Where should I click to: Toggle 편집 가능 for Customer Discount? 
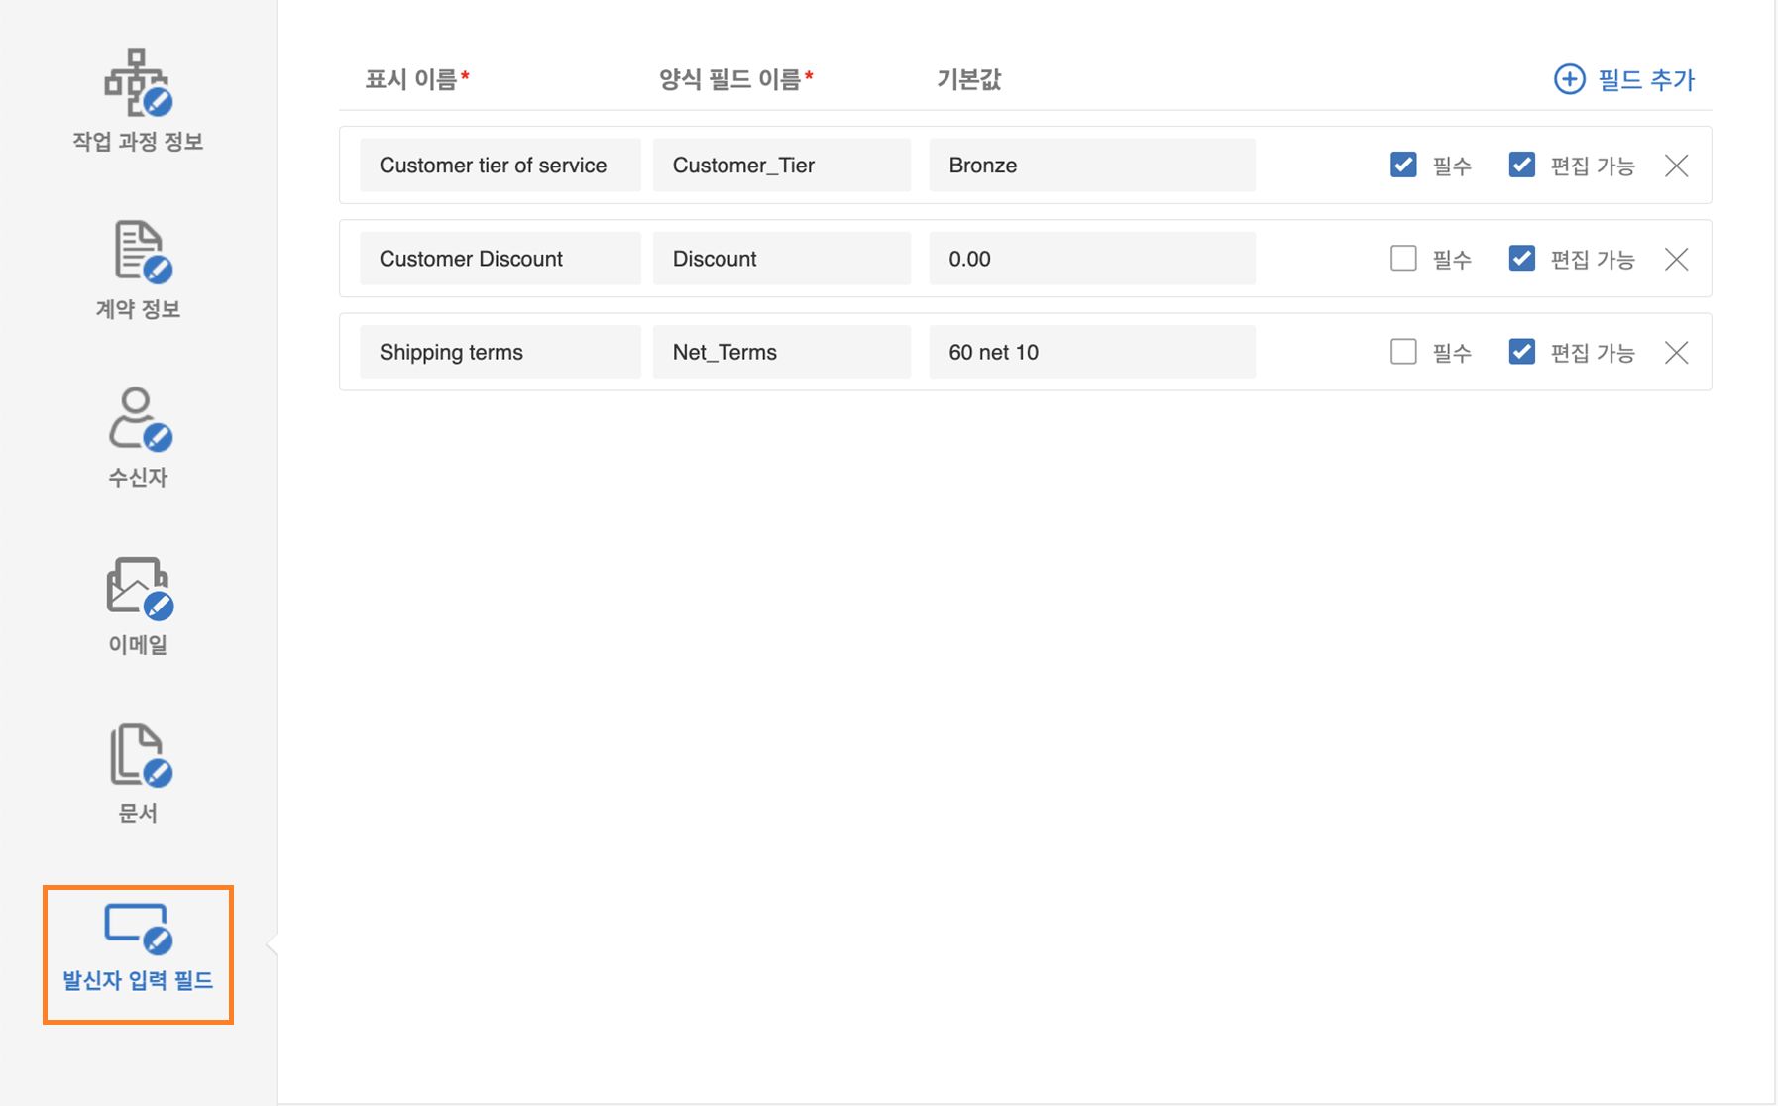pyautogui.click(x=1521, y=258)
